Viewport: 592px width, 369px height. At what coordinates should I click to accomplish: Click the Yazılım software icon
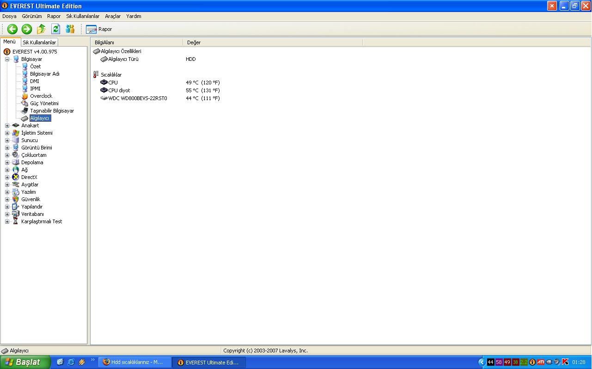16,192
